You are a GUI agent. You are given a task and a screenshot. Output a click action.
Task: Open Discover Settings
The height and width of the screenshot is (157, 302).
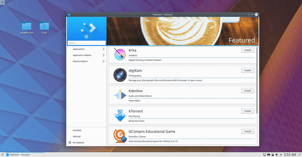[x=86, y=136]
